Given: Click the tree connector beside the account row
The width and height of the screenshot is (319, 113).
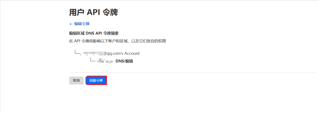Looking at the screenshot, I should pos(77,52).
